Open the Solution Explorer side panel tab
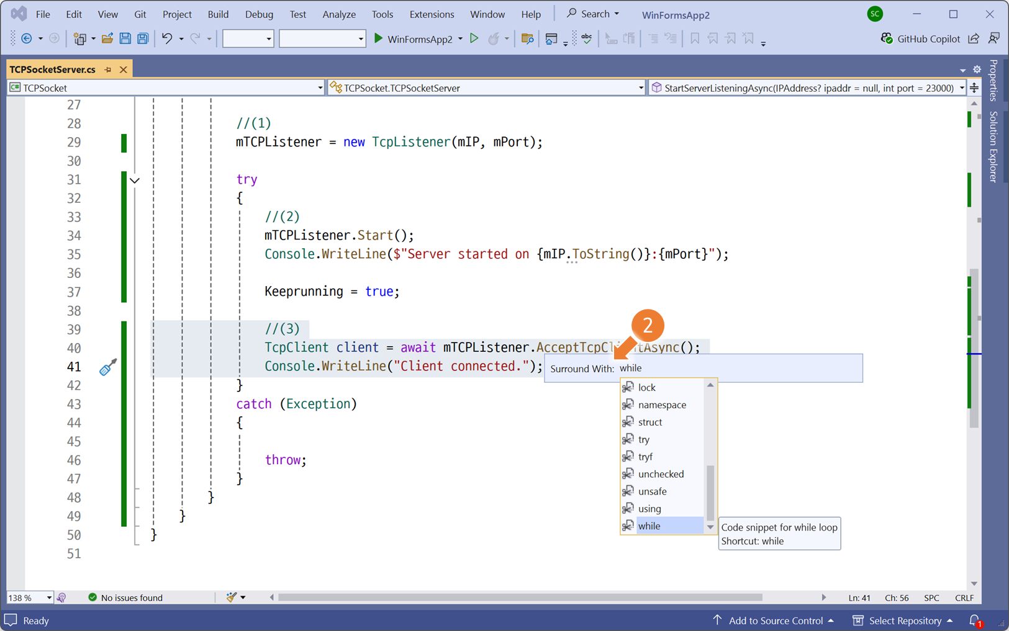 [x=993, y=147]
